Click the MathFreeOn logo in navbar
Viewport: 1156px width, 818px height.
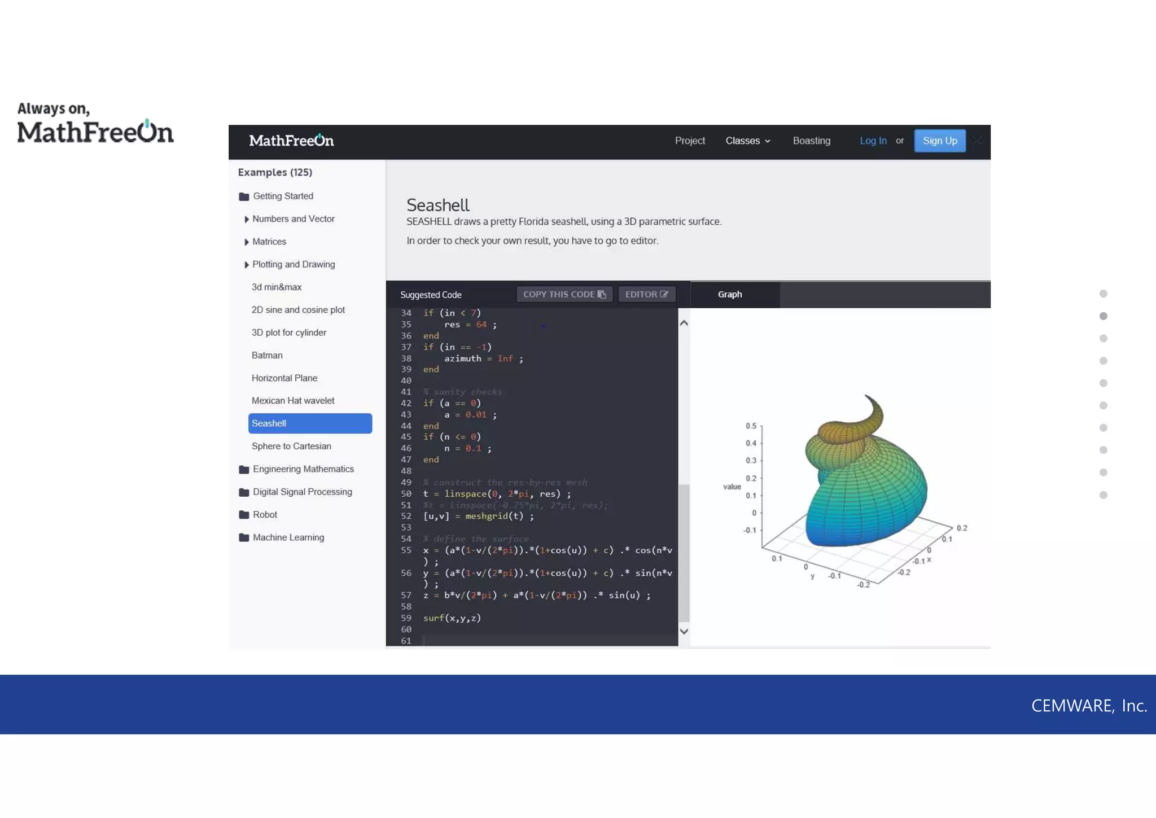[x=291, y=141]
